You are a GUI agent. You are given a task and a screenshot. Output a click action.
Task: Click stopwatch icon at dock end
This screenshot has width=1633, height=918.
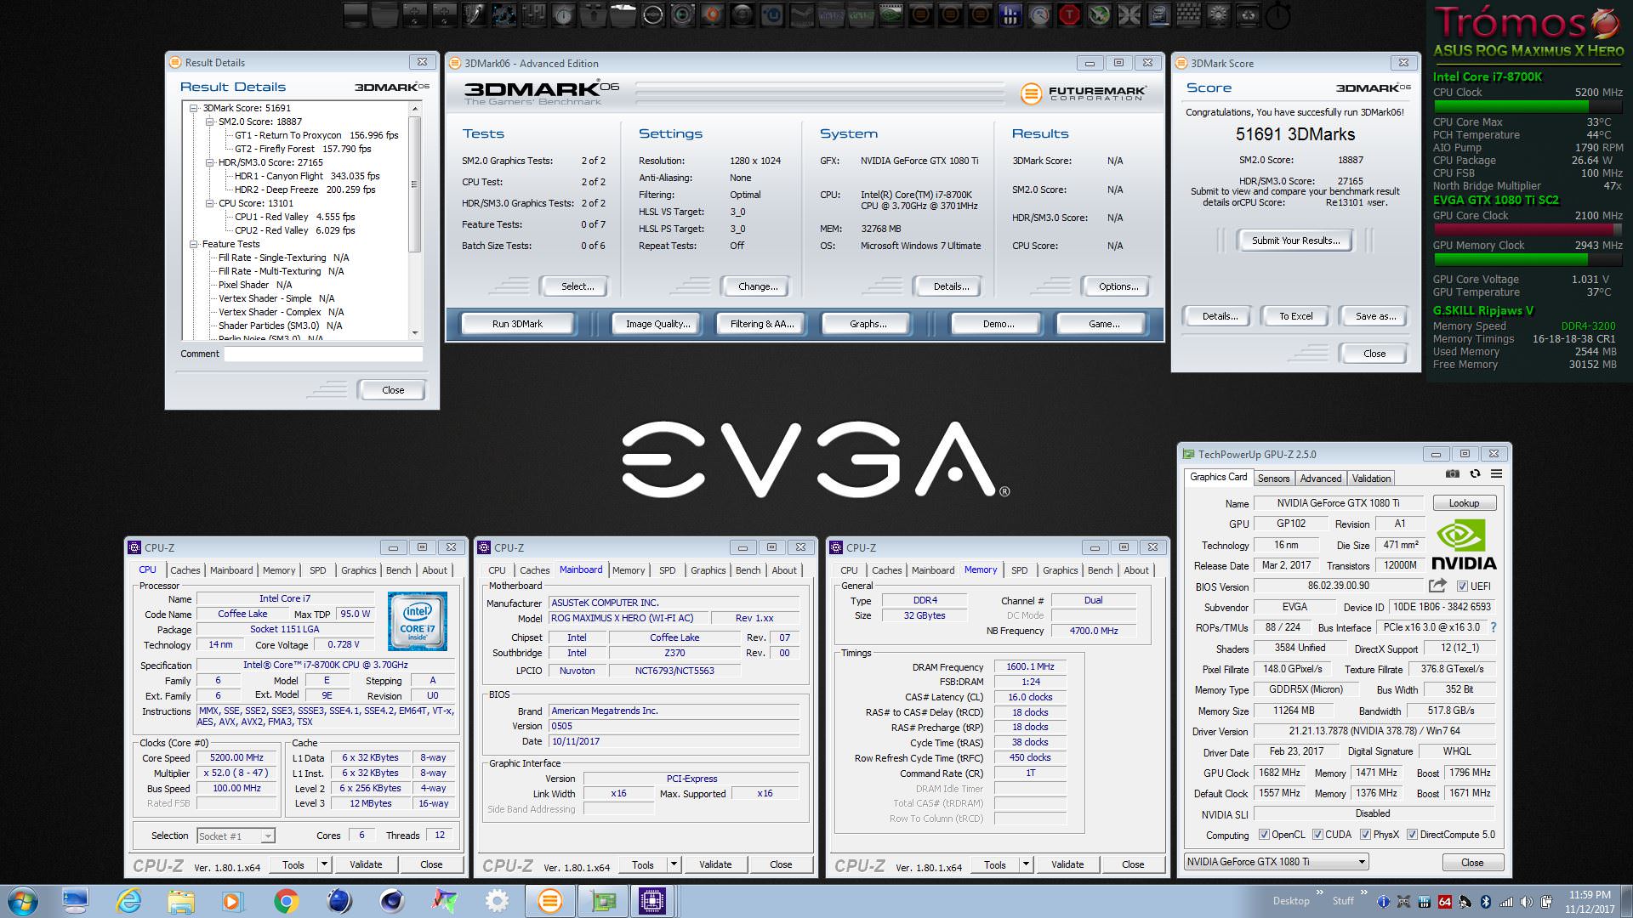[1277, 14]
